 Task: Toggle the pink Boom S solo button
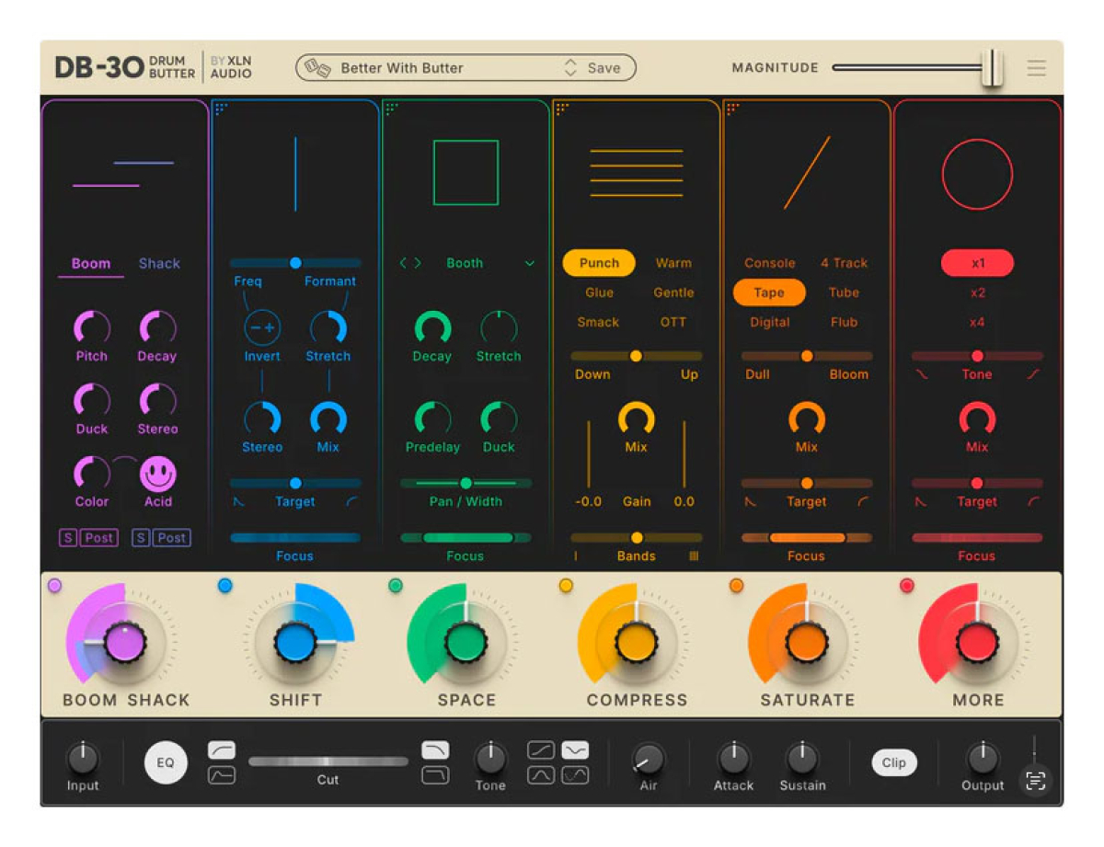pos(67,538)
